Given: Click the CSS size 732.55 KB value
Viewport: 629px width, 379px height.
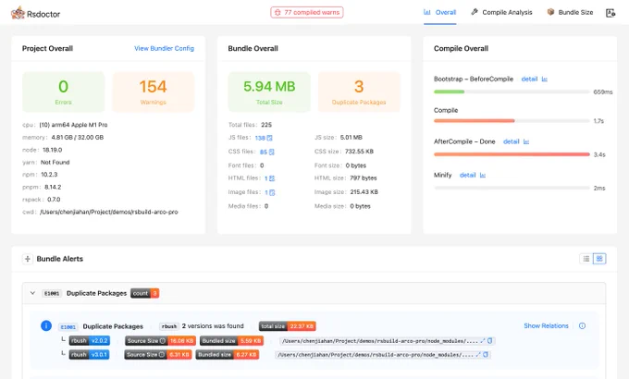Looking at the screenshot, I should click(359, 152).
